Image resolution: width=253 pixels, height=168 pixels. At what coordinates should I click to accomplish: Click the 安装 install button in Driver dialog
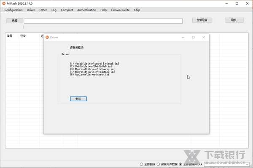click(78, 99)
